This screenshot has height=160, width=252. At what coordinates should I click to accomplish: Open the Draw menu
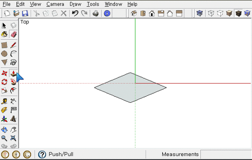click(75, 4)
